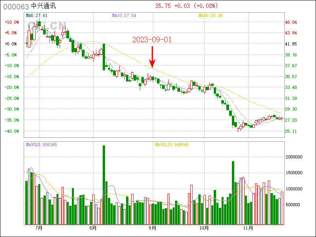316x237 pixels.
Task: Click the 2000000 volume axis label
Action: 297,157
